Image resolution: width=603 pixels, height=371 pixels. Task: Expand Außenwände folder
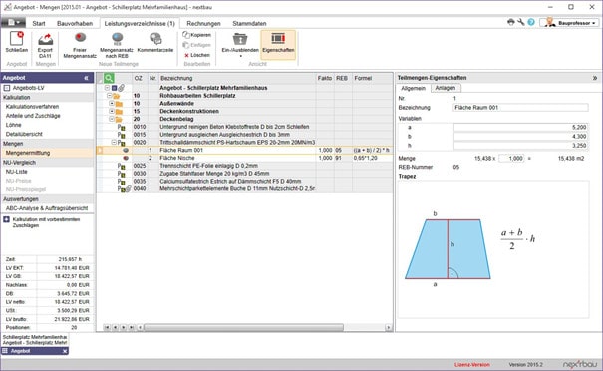pos(112,103)
